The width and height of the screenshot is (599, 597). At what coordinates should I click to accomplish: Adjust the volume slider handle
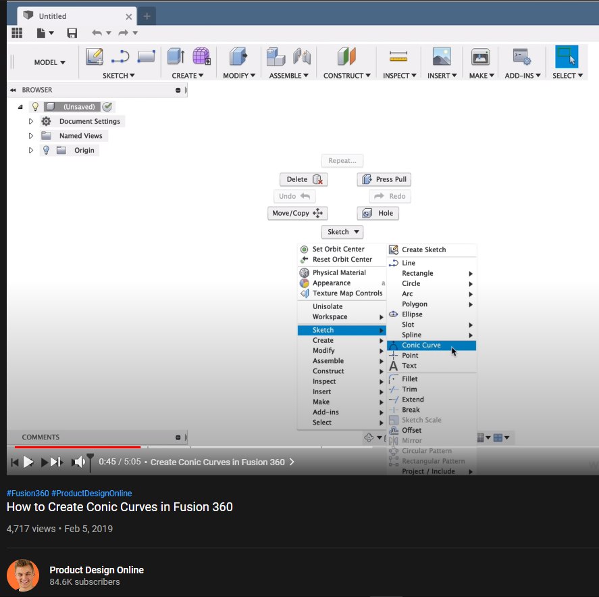tap(90, 462)
